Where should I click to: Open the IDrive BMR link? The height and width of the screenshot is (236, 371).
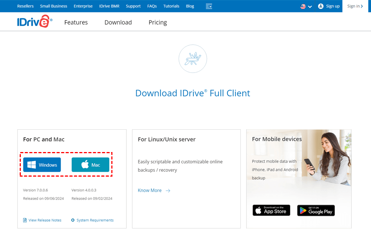(x=109, y=6)
